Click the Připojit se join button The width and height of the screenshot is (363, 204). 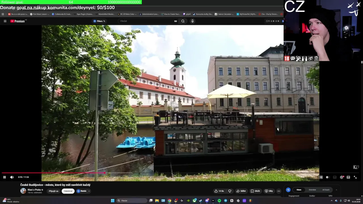53,191
